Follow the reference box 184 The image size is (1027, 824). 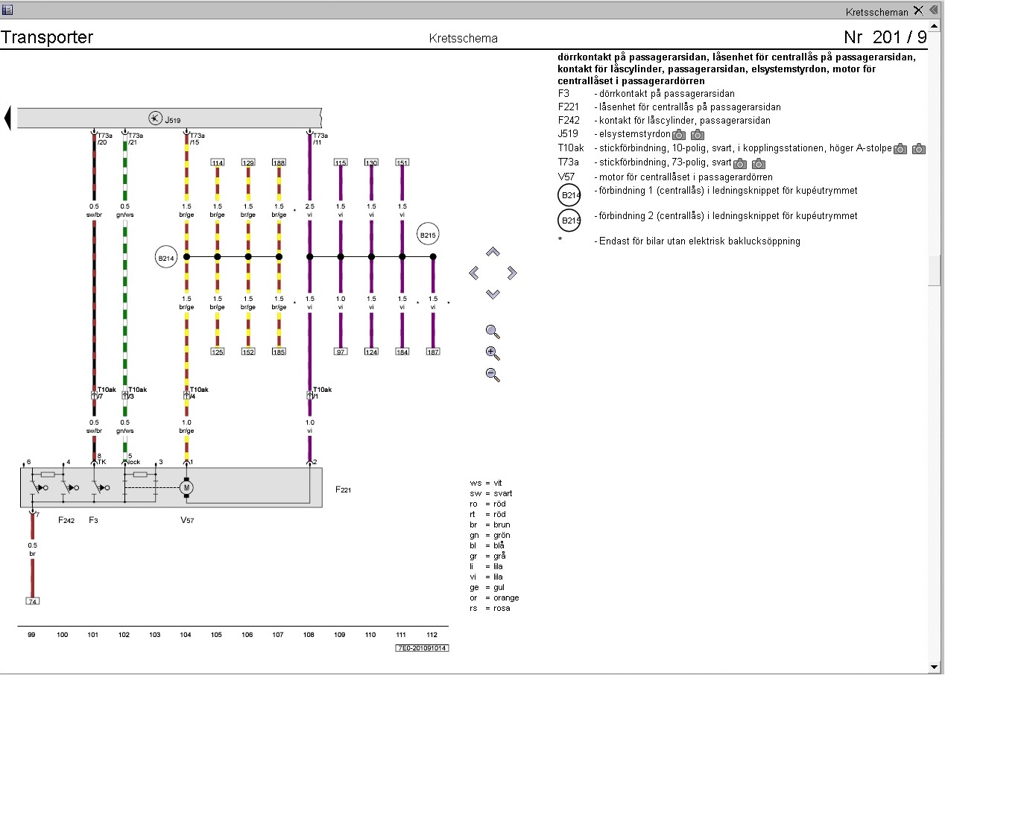[x=402, y=352]
